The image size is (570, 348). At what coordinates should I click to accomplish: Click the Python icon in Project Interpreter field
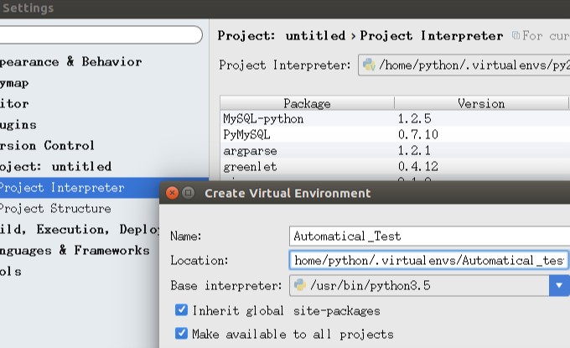coord(369,65)
